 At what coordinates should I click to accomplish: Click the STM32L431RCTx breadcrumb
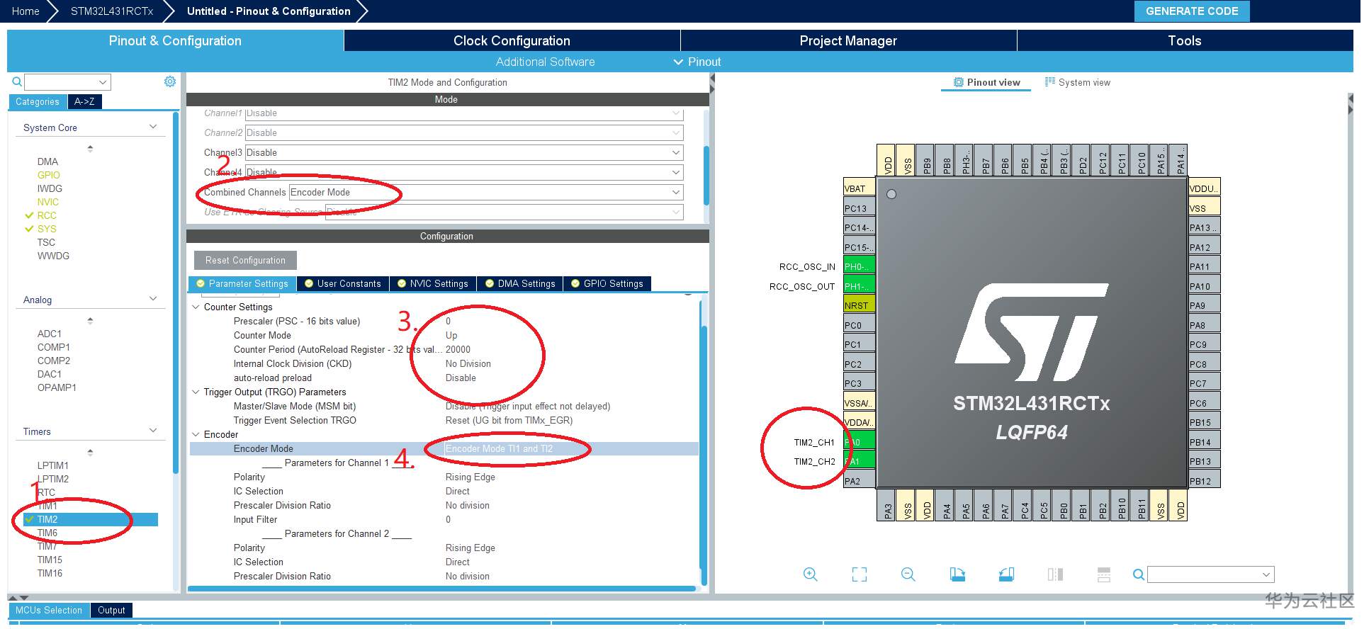(112, 11)
